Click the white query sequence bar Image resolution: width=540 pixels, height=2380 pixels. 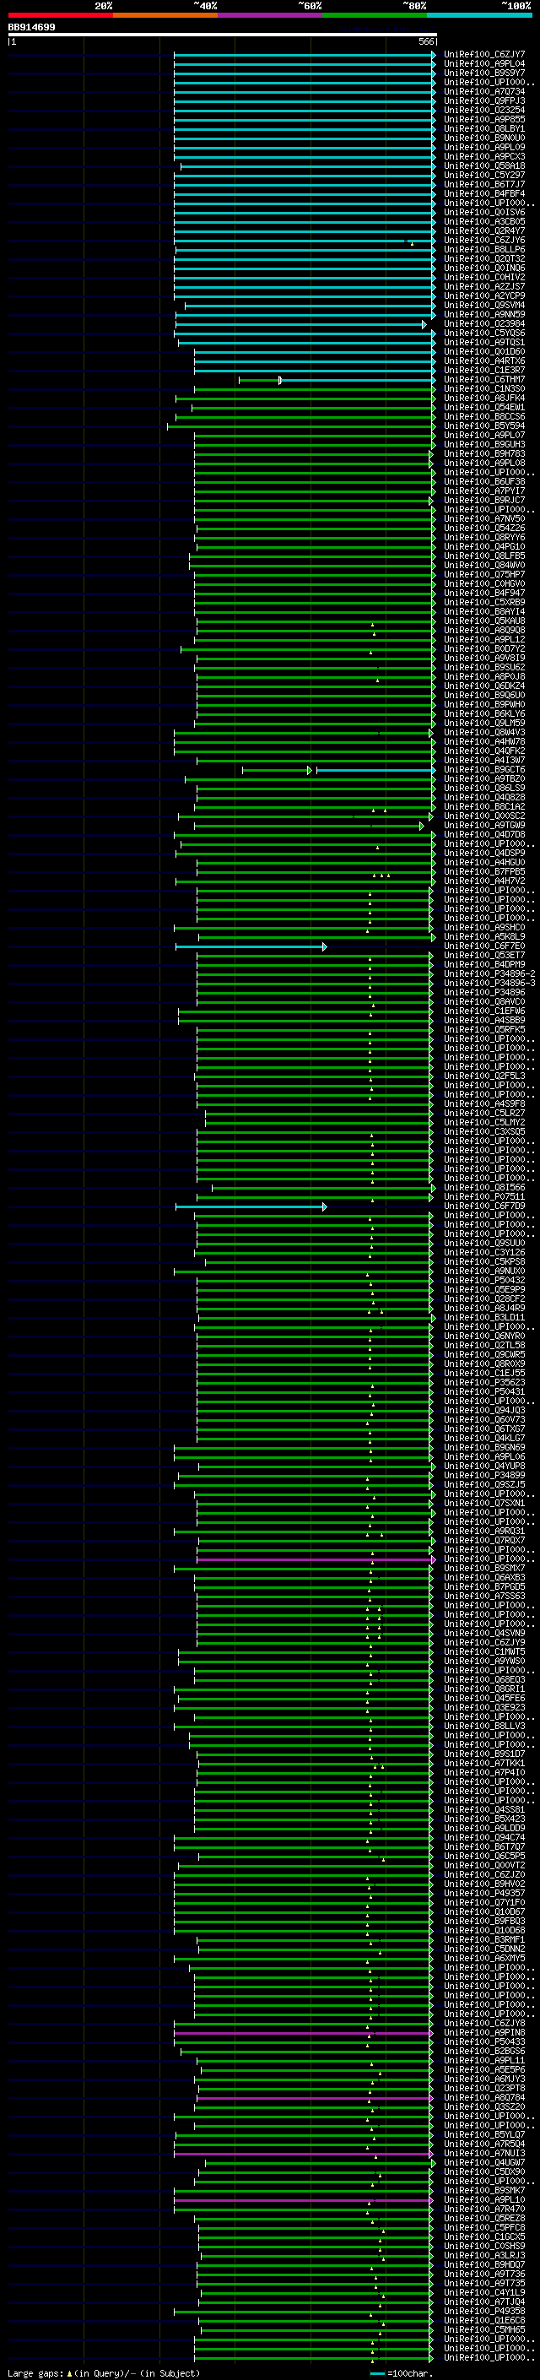click(x=222, y=34)
